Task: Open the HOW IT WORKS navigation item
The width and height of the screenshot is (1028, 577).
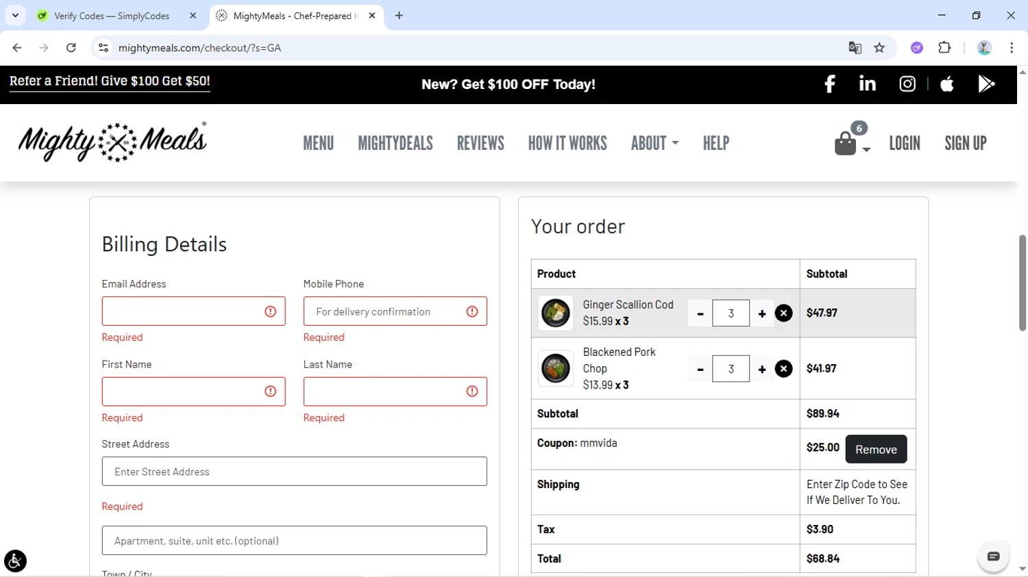Action: (x=567, y=143)
